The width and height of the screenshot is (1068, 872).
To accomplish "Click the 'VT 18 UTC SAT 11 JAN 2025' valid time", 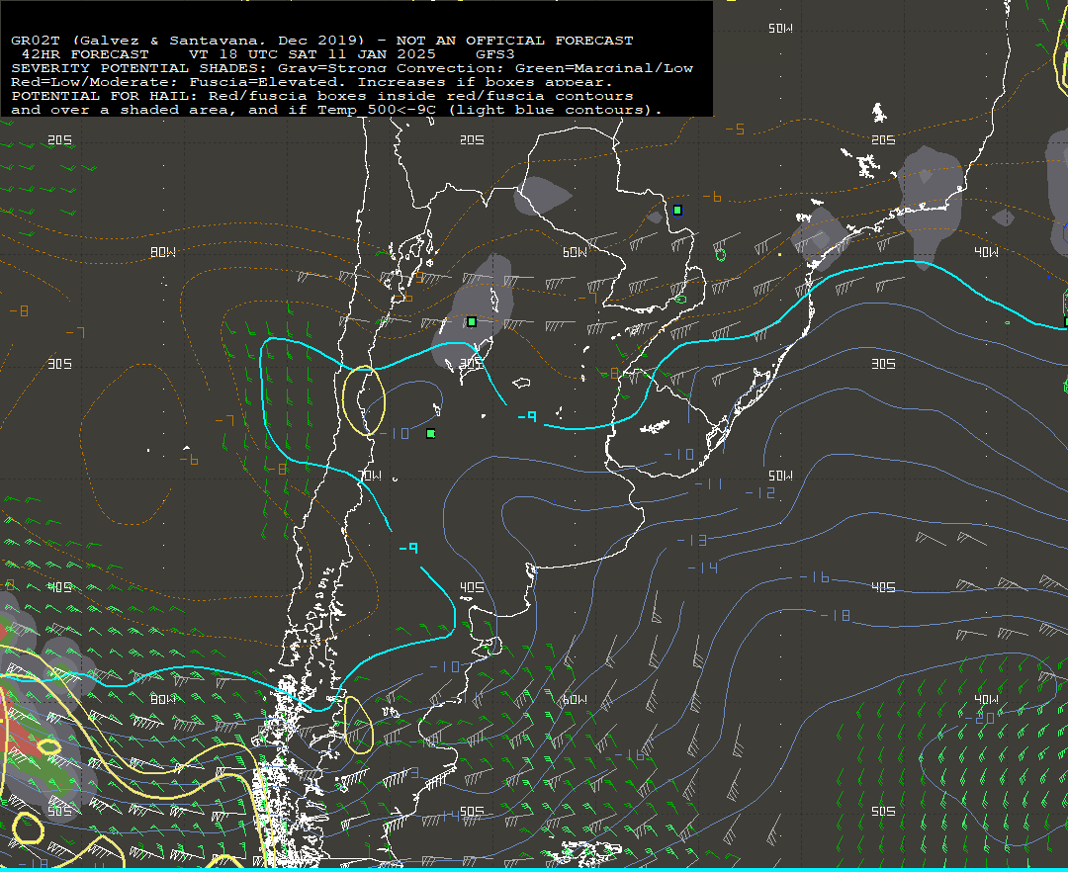I will [311, 54].
